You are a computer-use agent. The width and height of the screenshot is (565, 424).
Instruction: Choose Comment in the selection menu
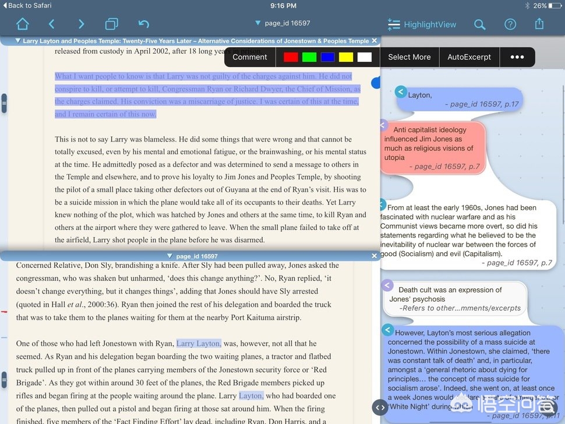pyautogui.click(x=250, y=57)
